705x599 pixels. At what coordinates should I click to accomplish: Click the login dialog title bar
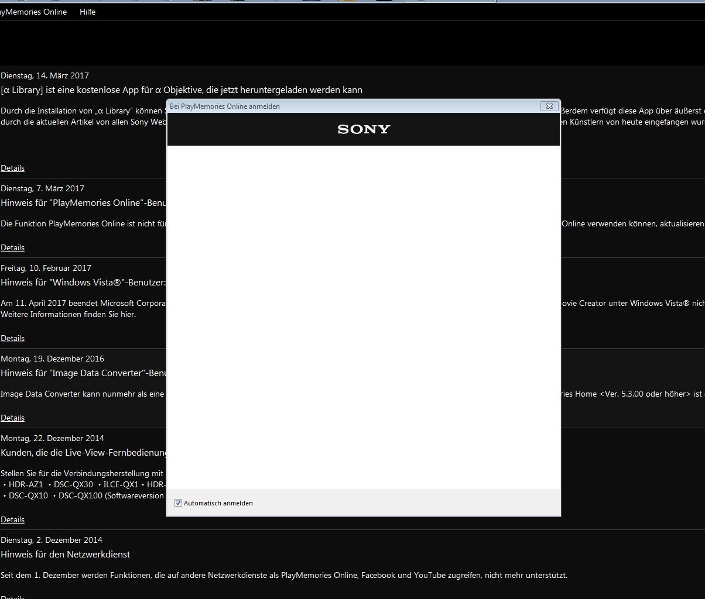pos(351,106)
